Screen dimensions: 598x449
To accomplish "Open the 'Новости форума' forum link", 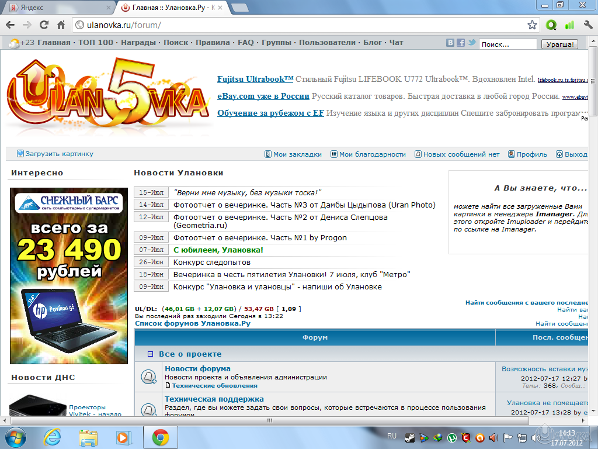I will (x=197, y=369).
